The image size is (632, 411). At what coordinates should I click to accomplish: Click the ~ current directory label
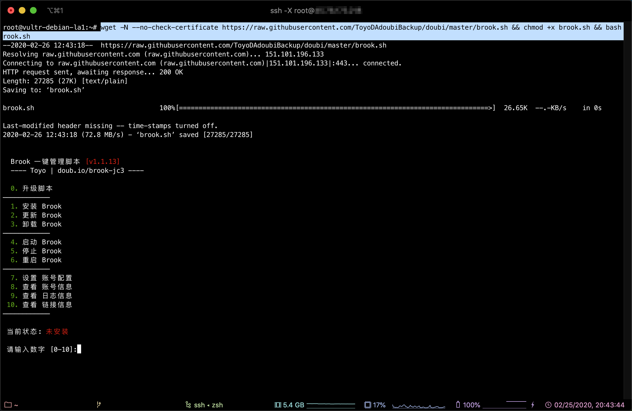(x=16, y=405)
